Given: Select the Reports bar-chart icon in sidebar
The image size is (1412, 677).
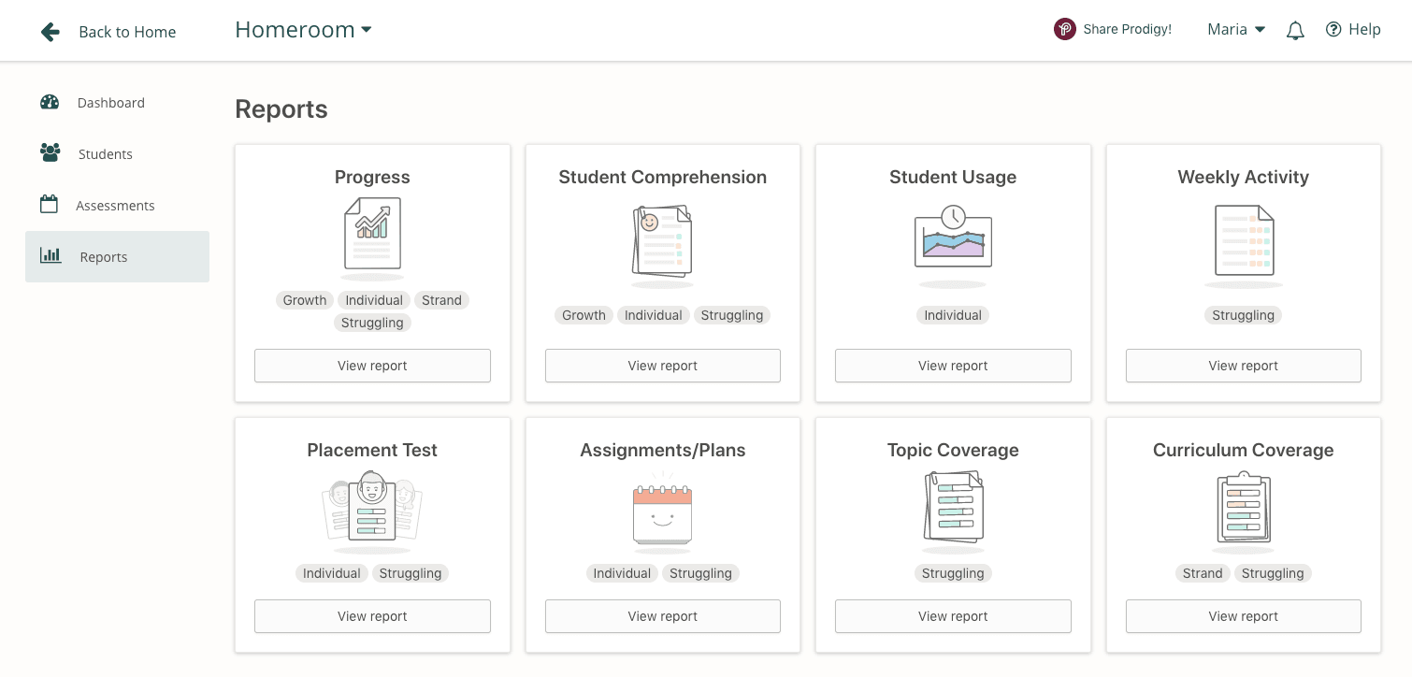Looking at the screenshot, I should (50, 256).
